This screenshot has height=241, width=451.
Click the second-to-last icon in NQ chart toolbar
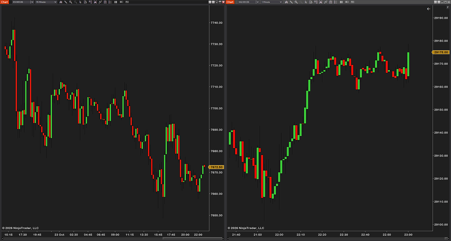pyautogui.click(x=347, y=2)
